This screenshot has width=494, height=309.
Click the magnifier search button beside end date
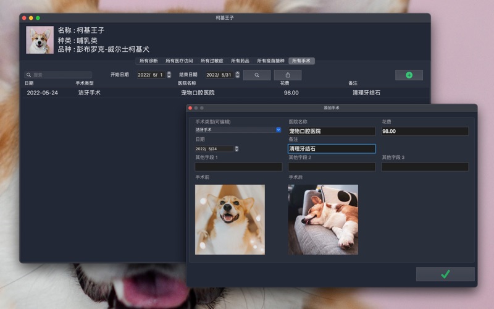pyautogui.click(x=257, y=75)
